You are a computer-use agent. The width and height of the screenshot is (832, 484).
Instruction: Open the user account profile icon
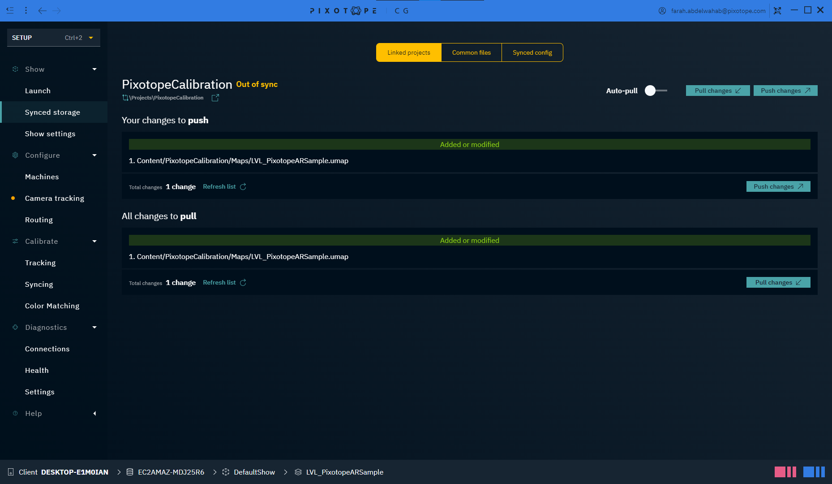pos(662,11)
